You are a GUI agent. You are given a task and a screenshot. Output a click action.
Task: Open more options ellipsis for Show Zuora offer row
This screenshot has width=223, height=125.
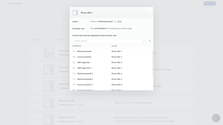tap(187, 103)
